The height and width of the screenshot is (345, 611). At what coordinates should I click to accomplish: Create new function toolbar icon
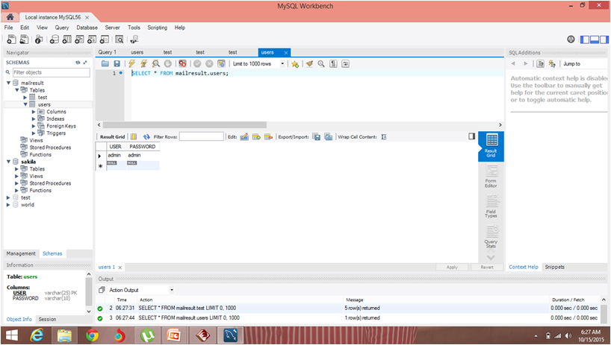(x=105, y=39)
